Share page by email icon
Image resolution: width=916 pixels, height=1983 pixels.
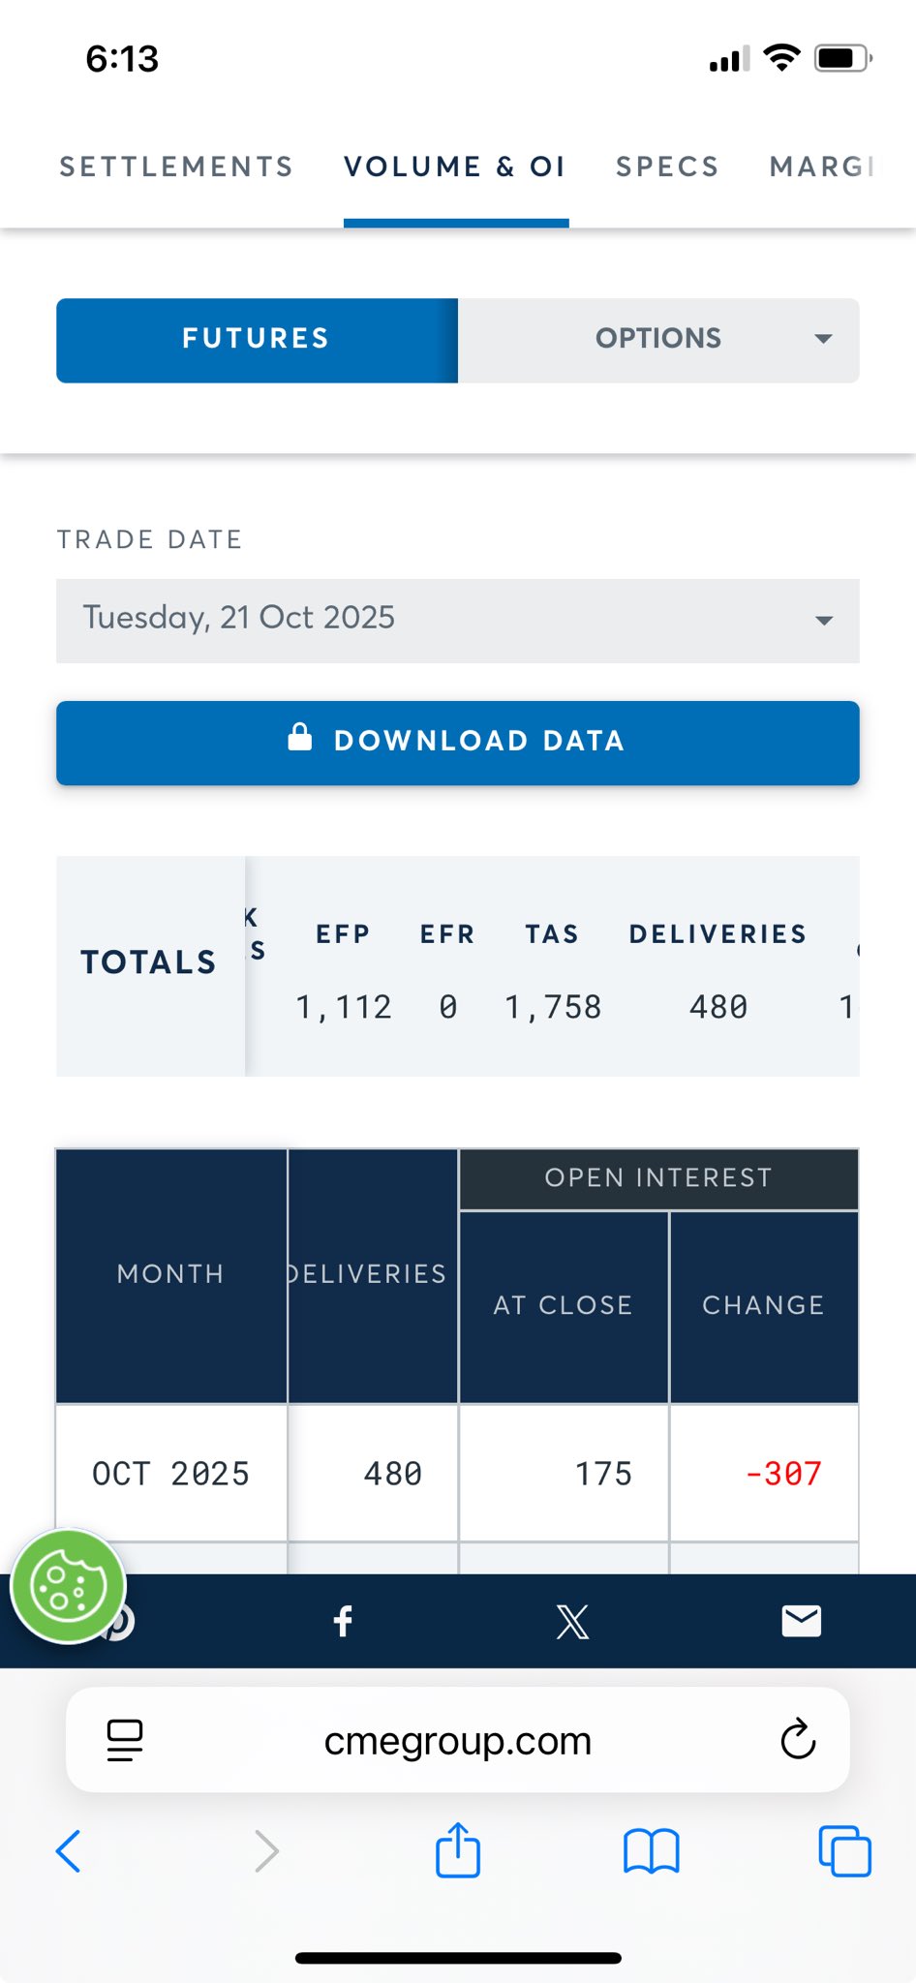[801, 1621]
